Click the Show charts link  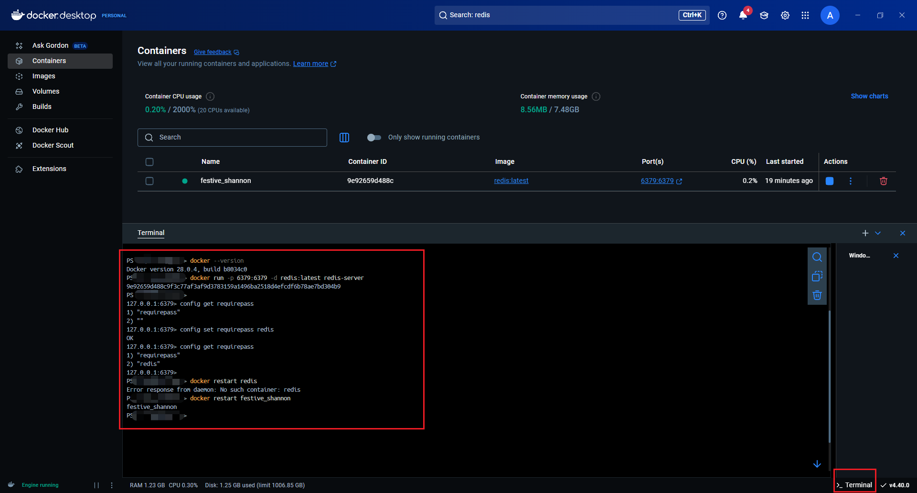(869, 96)
